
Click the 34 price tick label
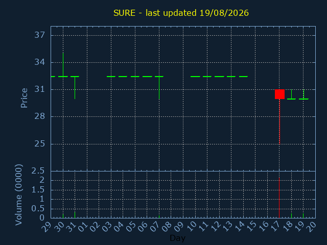point(40,62)
